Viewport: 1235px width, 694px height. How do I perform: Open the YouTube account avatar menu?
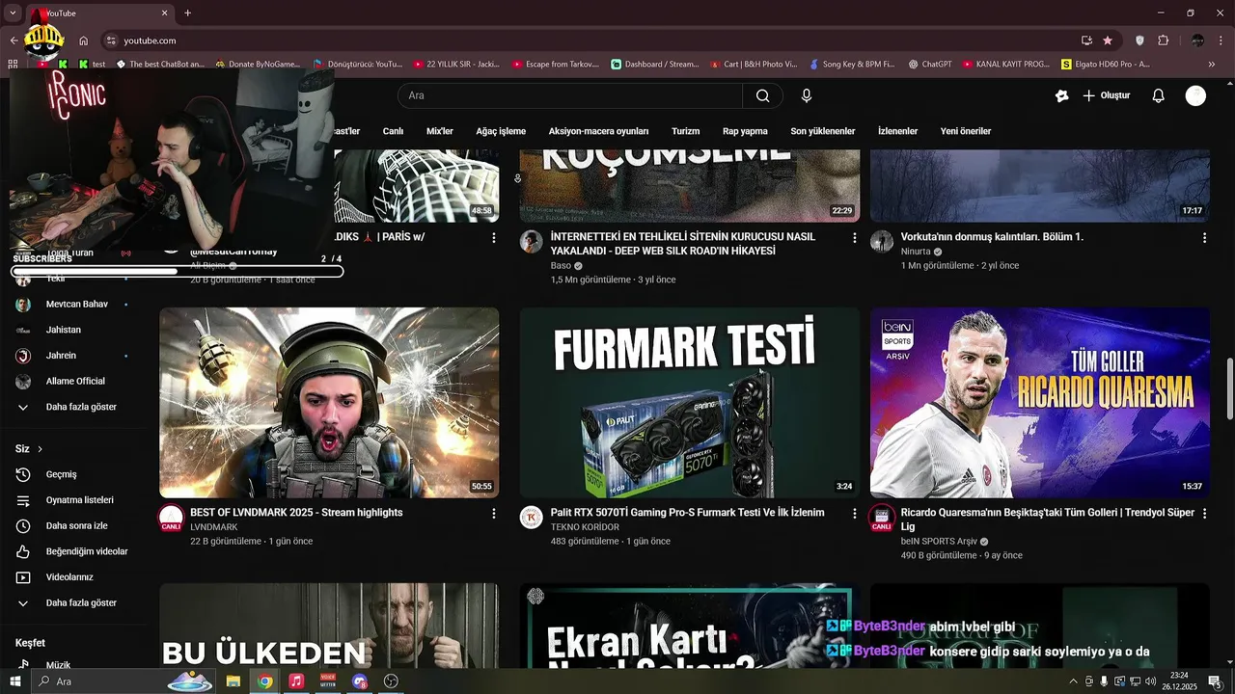click(1195, 95)
